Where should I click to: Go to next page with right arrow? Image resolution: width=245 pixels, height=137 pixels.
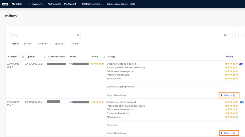(241, 35)
